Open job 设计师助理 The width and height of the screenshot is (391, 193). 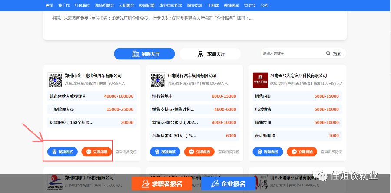coord(298,136)
